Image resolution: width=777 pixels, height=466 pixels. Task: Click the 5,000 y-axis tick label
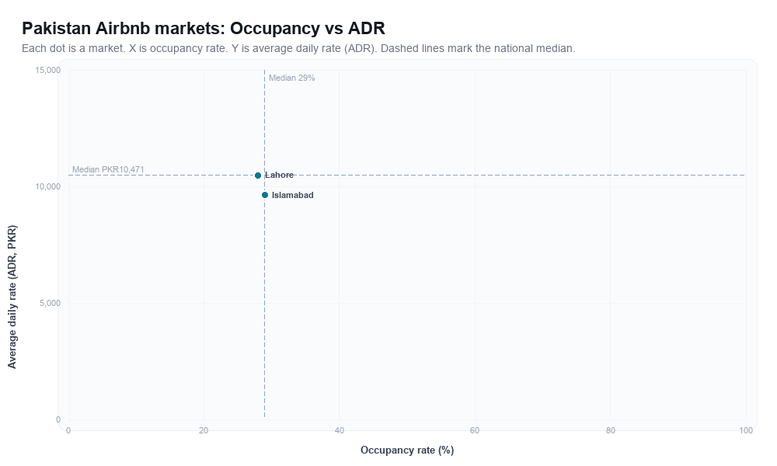(50, 303)
